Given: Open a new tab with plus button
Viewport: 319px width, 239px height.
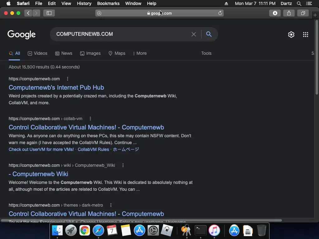Looking at the screenshot, I should [315, 15].
